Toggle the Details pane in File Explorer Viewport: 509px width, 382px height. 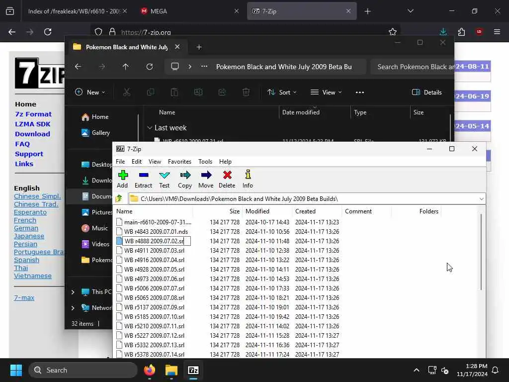click(x=426, y=92)
